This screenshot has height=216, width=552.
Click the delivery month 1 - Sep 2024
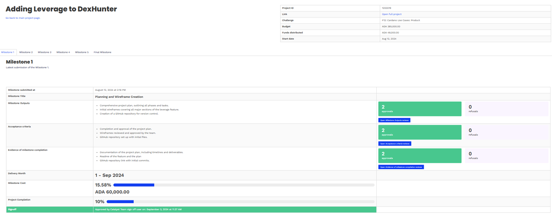pos(109,175)
